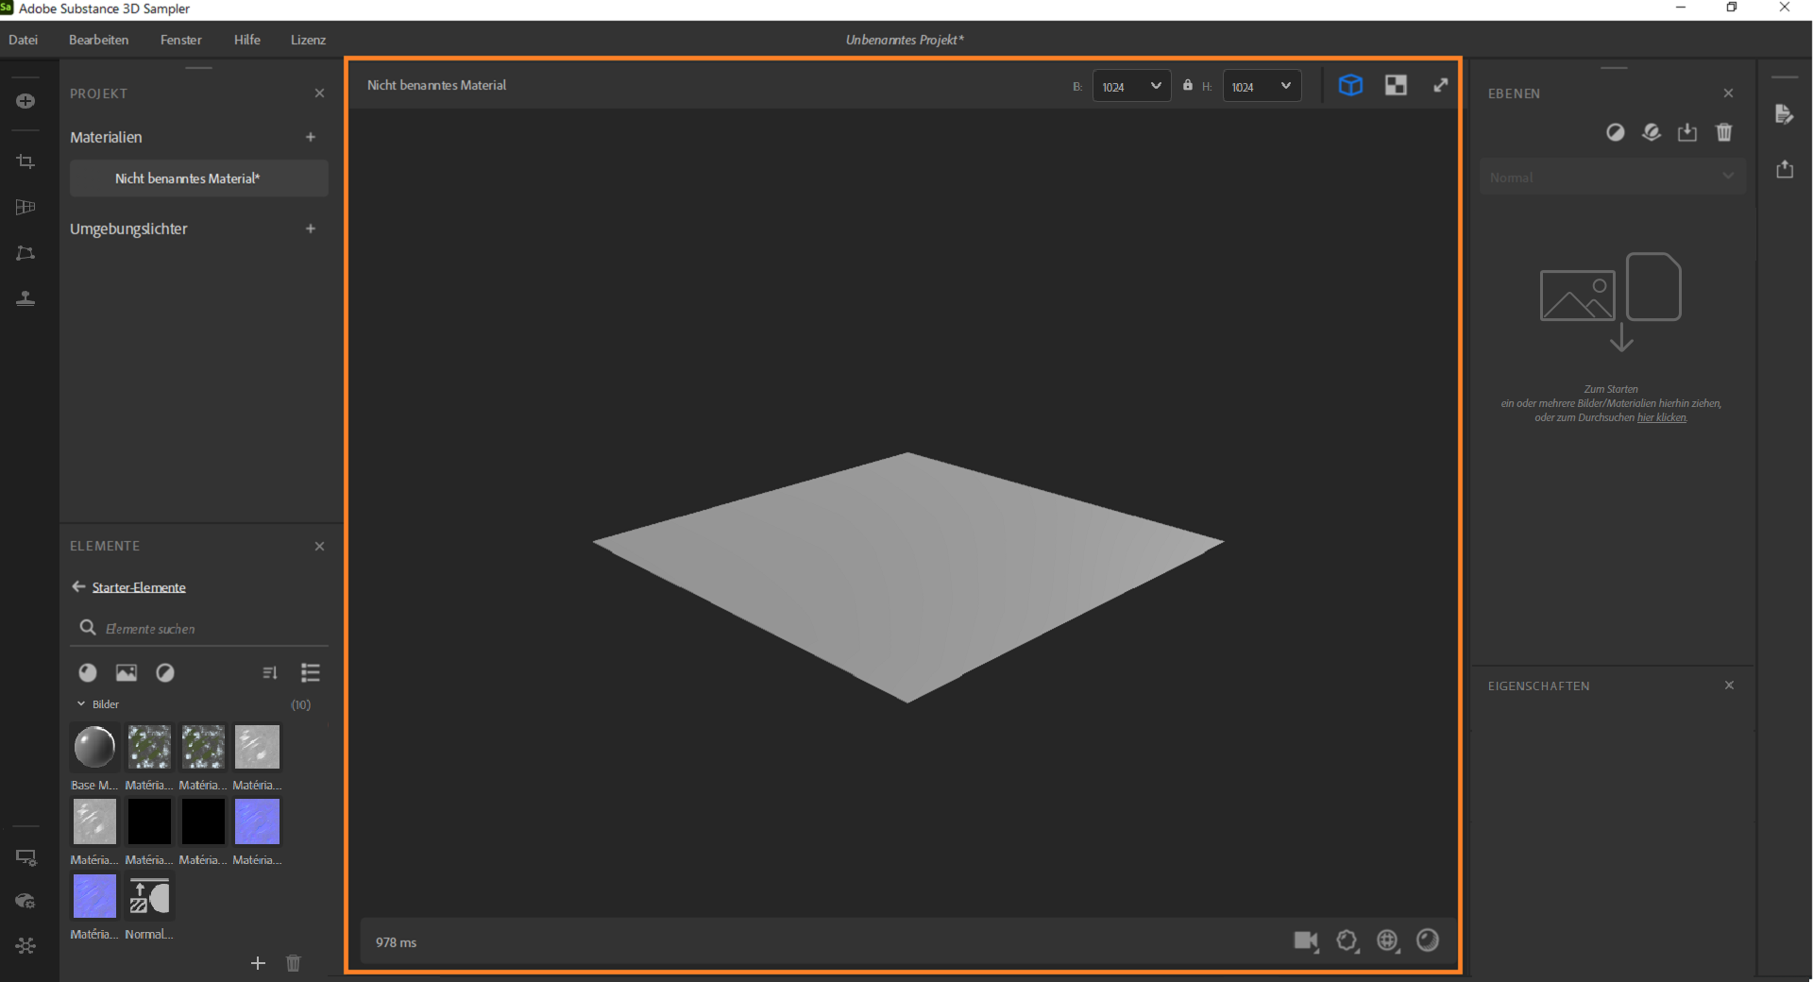Expand the viewport to fullscreen

(x=1440, y=85)
